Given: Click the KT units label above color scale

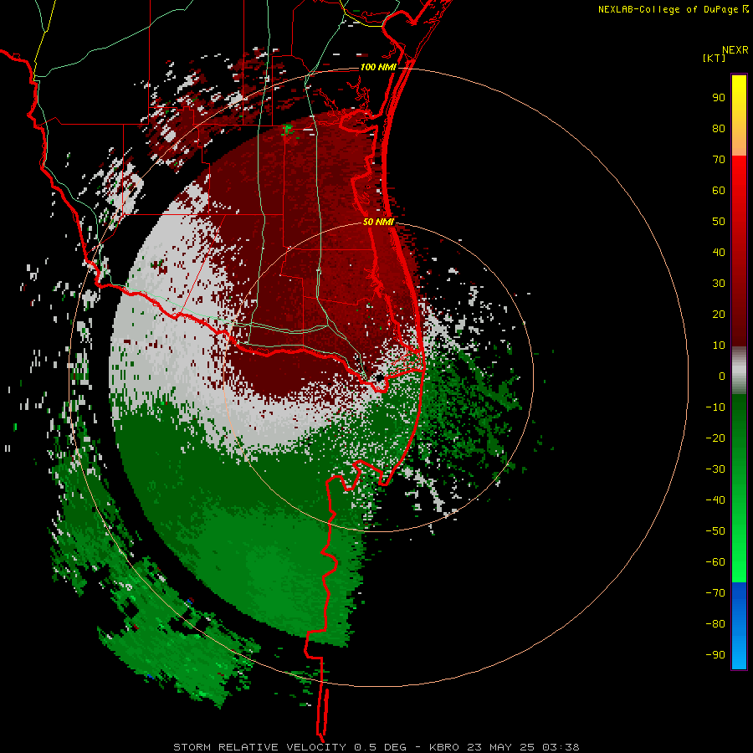Looking at the screenshot, I should pyautogui.click(x=715, y=59).
